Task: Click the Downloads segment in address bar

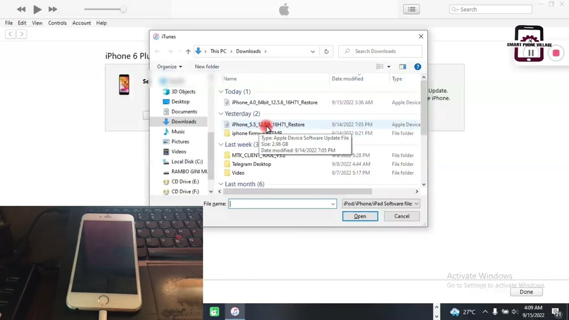Action: pyautogui.click(x=248, y=52)
